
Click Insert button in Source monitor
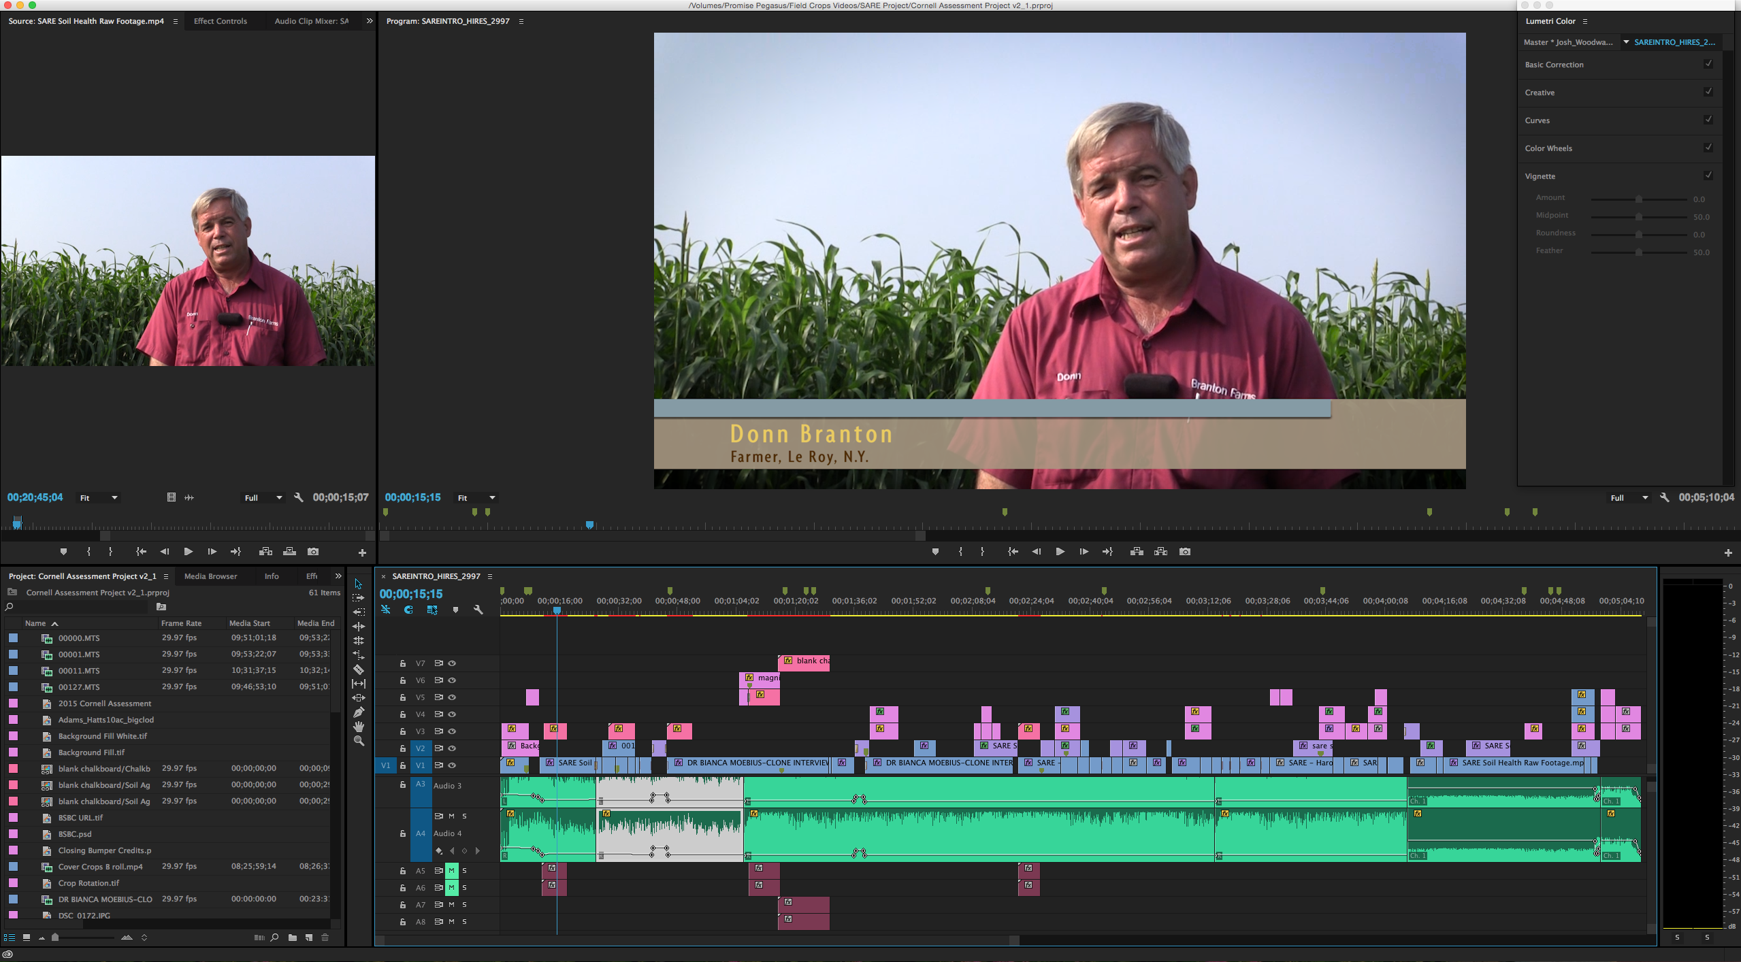(x=265, y=552)
